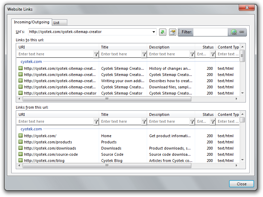Viewport: 263px width, 197px height.
Task: Click the Description filter field in 'Links to this url'
Action: click(168, 54)
